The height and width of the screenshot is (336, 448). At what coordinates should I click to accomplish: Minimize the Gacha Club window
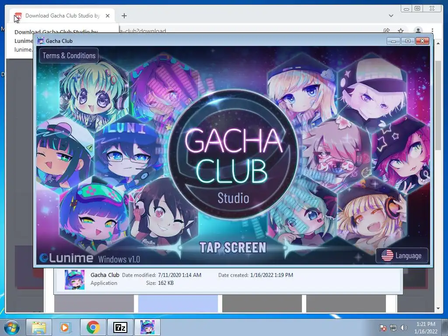[x=393, y=41]
